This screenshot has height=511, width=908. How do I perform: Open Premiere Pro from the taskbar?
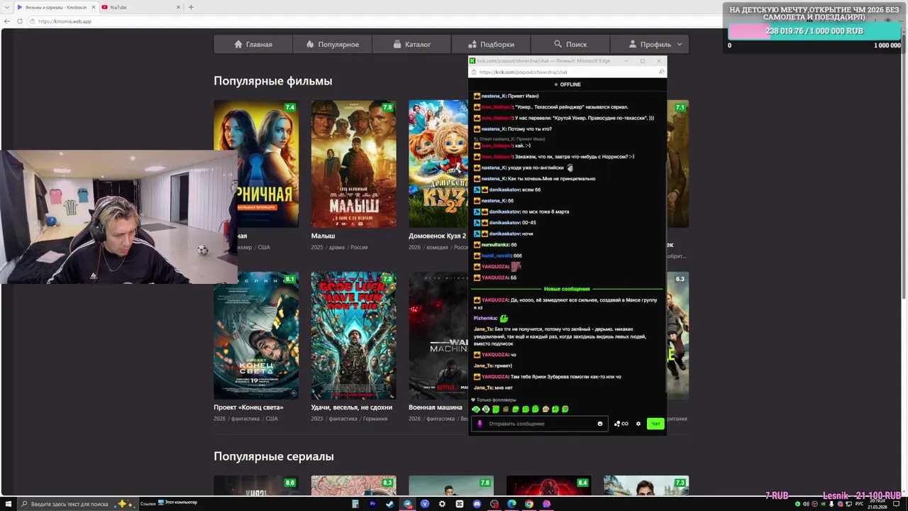point(372,504)
